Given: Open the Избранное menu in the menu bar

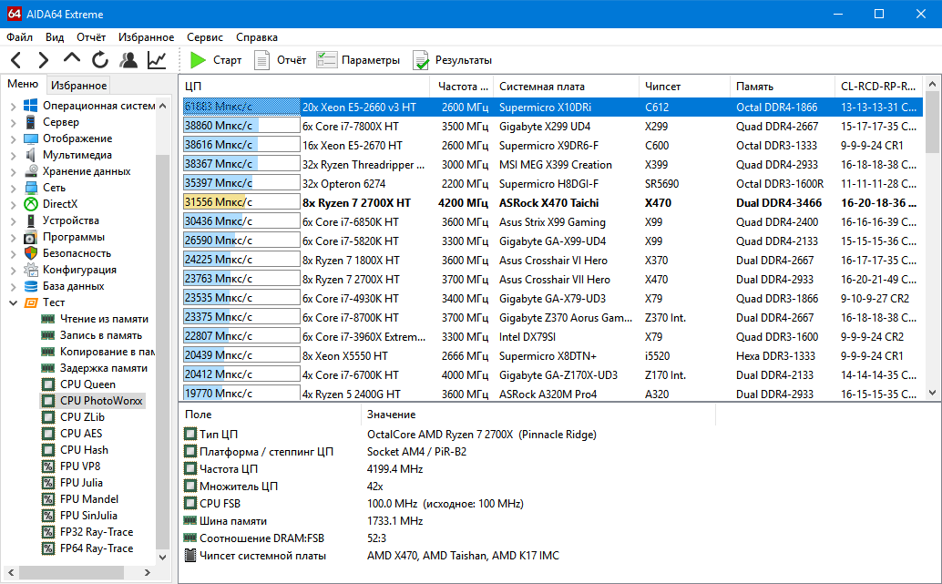Looking at the screenshot, I should [146, 37].
